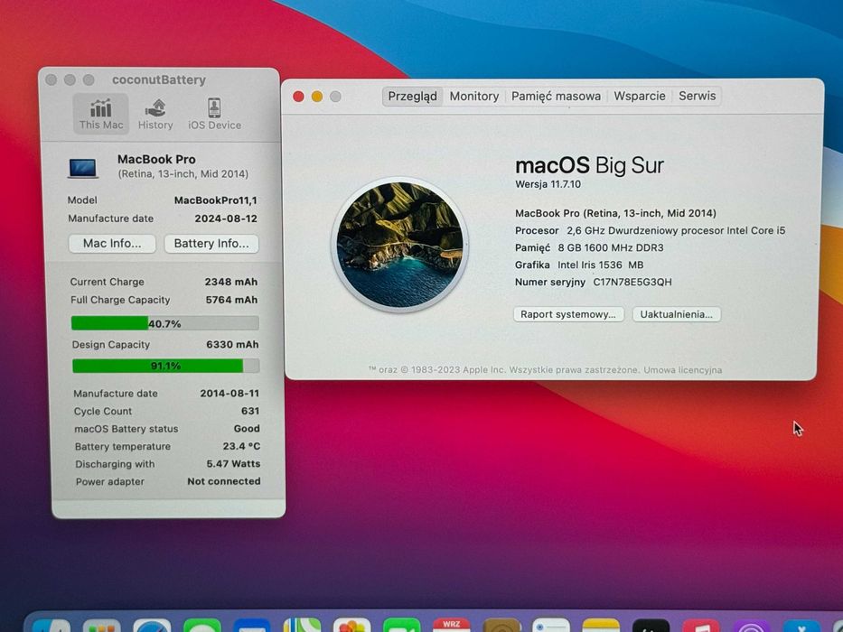Viewport: 843px width, 632px height.
Task: Open the Calendar icon labeled WRZ in Dock
Action: coord(452,626)
